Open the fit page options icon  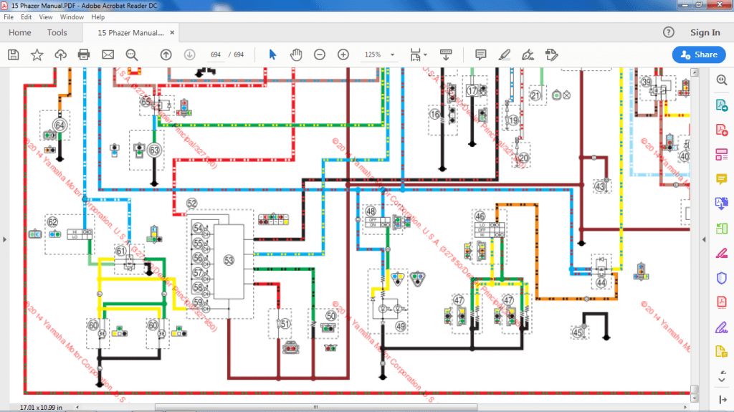(x=418, y=54)
